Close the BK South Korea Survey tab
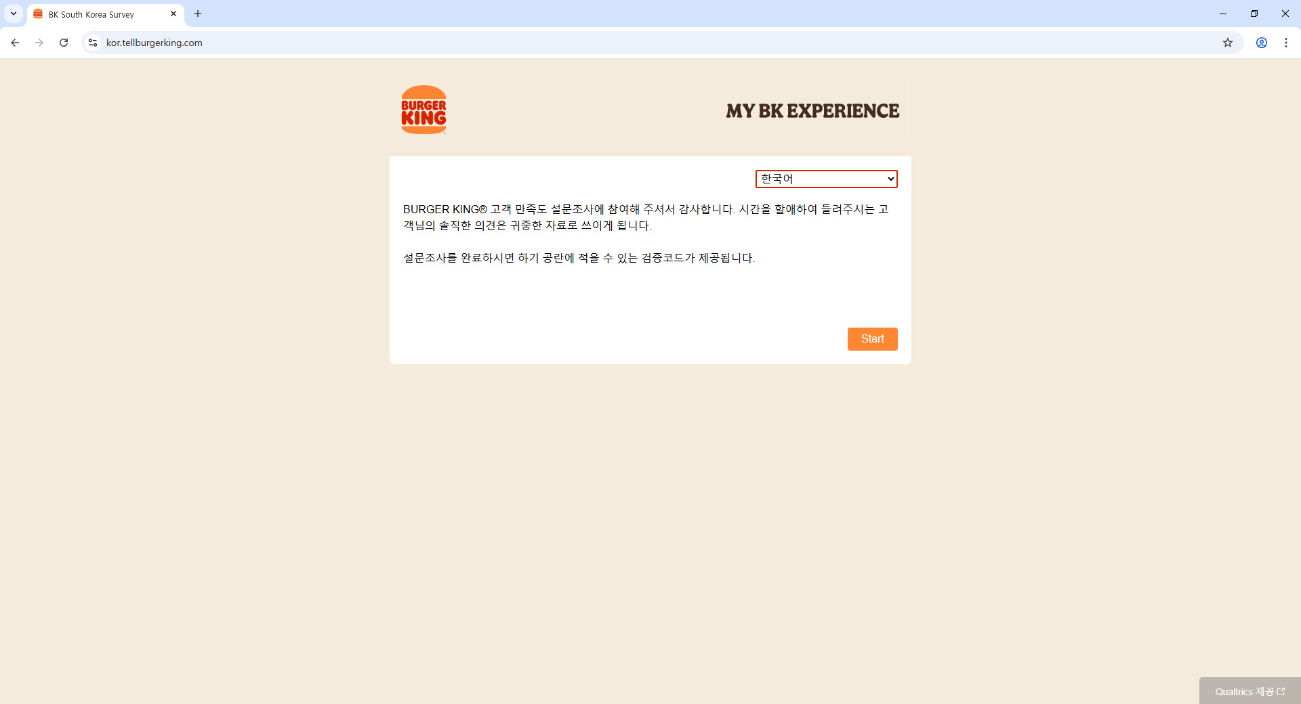The height and width of the screenshot is (704, 1301). click(x=173, y=14)
